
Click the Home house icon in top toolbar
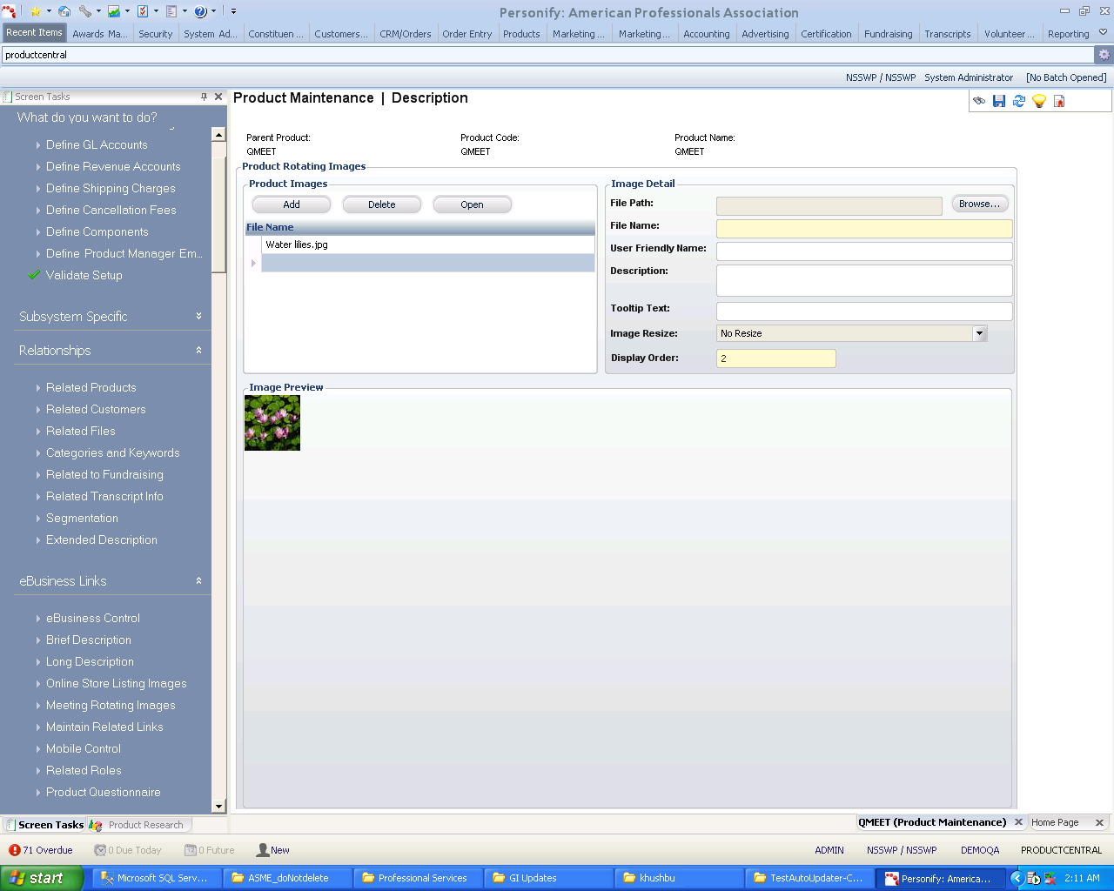64,11
